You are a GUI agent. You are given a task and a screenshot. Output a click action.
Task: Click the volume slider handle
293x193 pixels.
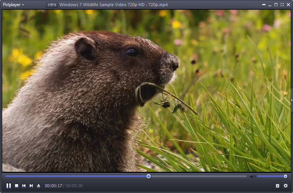[x=285, y=176]
